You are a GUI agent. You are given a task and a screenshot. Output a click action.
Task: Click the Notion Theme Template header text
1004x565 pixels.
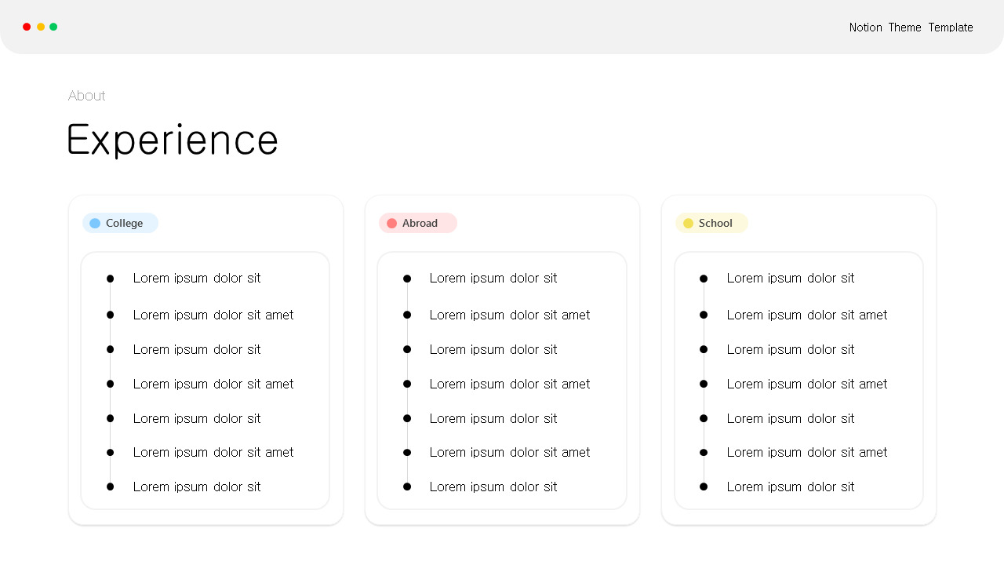point(911,27)
